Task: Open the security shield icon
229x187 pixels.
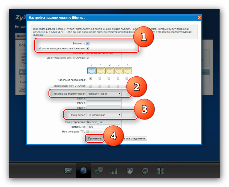Action: (129, 171)
